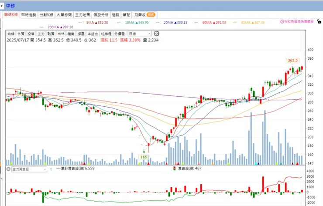Image resolution: width=323 pixels, height=206 pixels.
Task: Toggle the 本益比 P/E button
Action: [x=93, y=34]
